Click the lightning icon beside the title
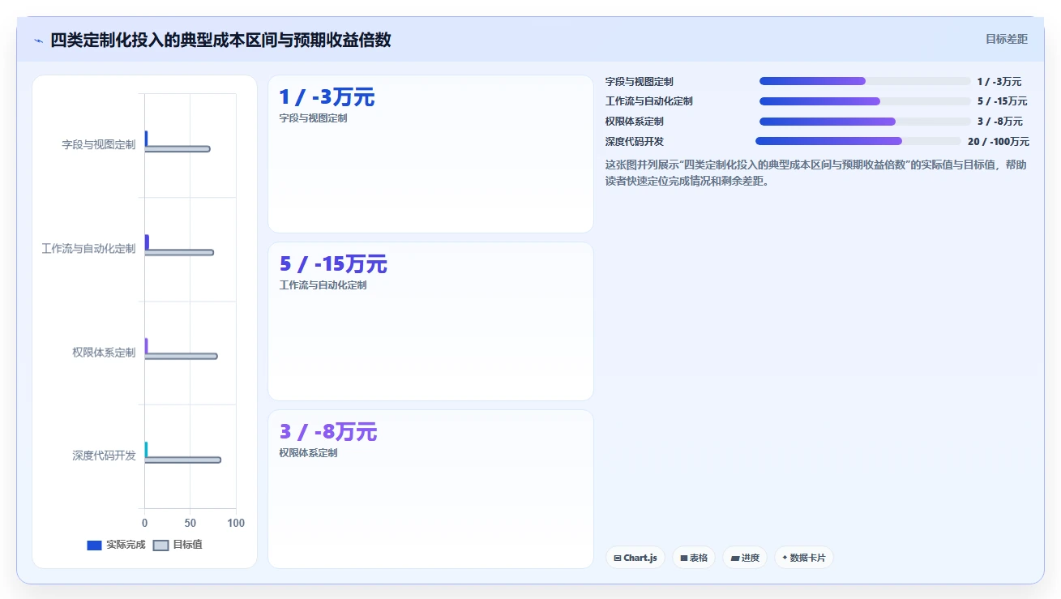The height and width of the screenshot is (599, 1061). [38, 41]
